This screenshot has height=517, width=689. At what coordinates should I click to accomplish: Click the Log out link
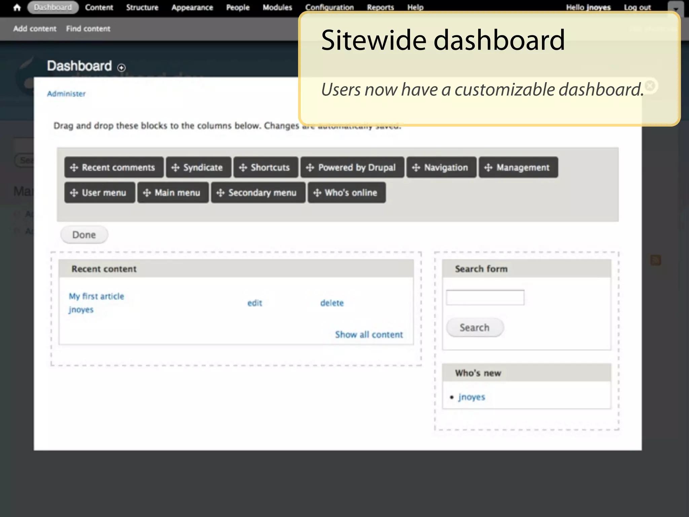click(637, 7)
